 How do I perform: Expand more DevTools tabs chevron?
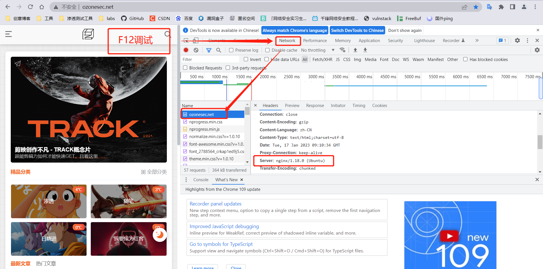click(x=477, y=40)
